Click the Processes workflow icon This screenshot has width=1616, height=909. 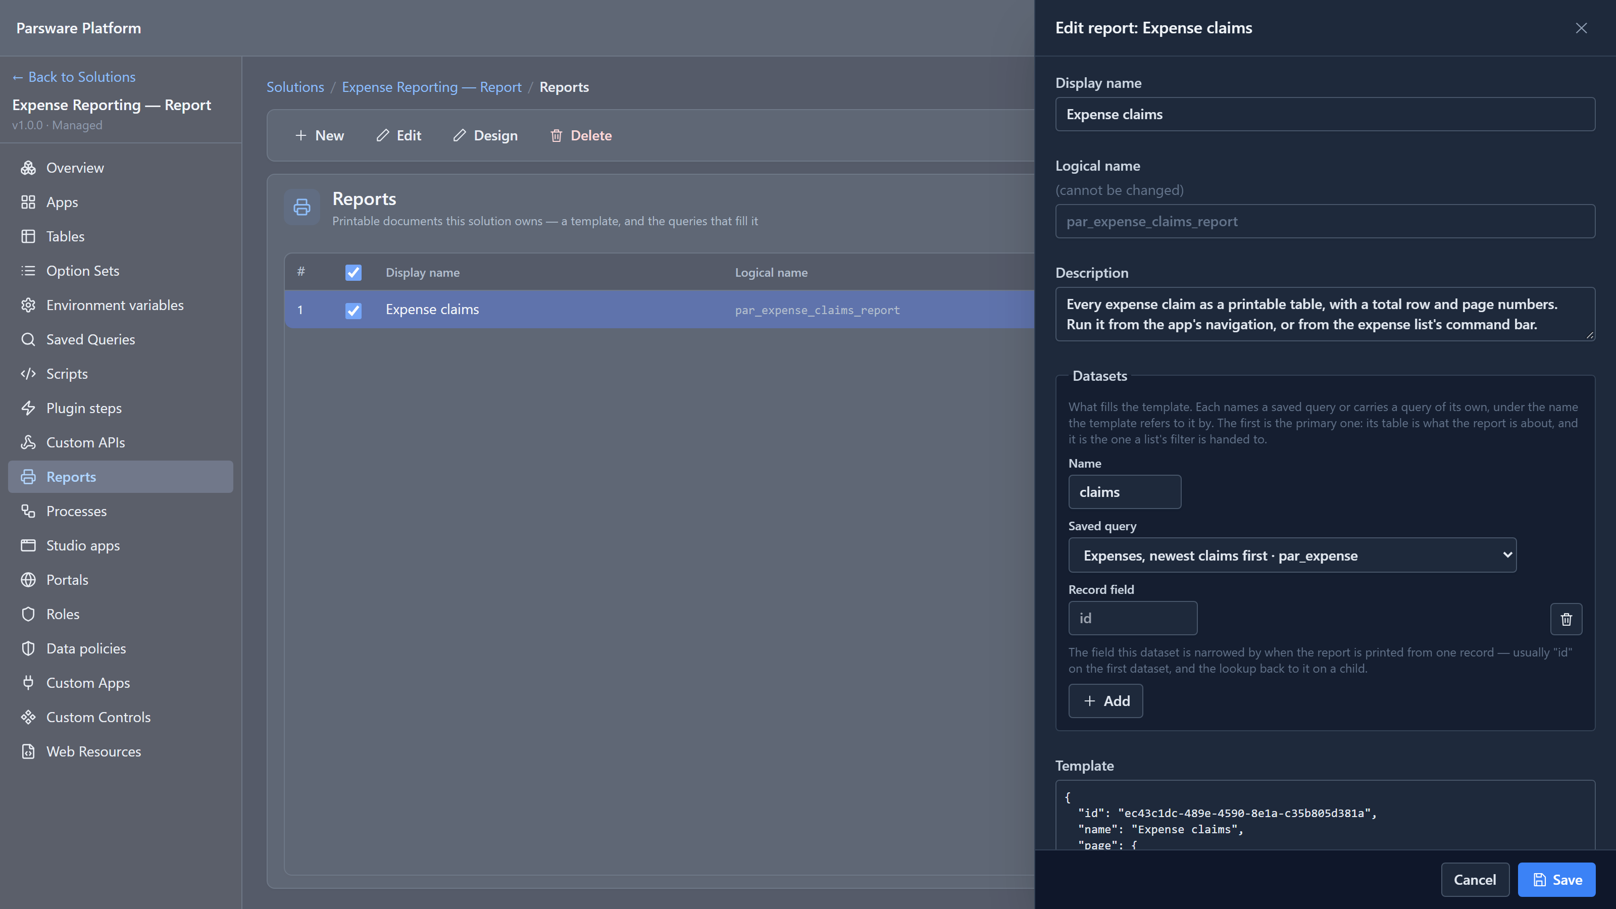(x=28, y=511)
